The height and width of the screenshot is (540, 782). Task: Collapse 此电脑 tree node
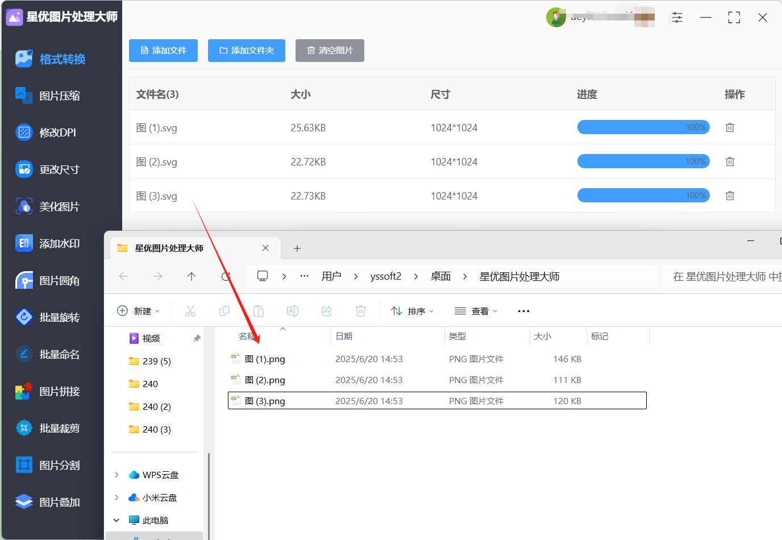(x=117, y=520)
